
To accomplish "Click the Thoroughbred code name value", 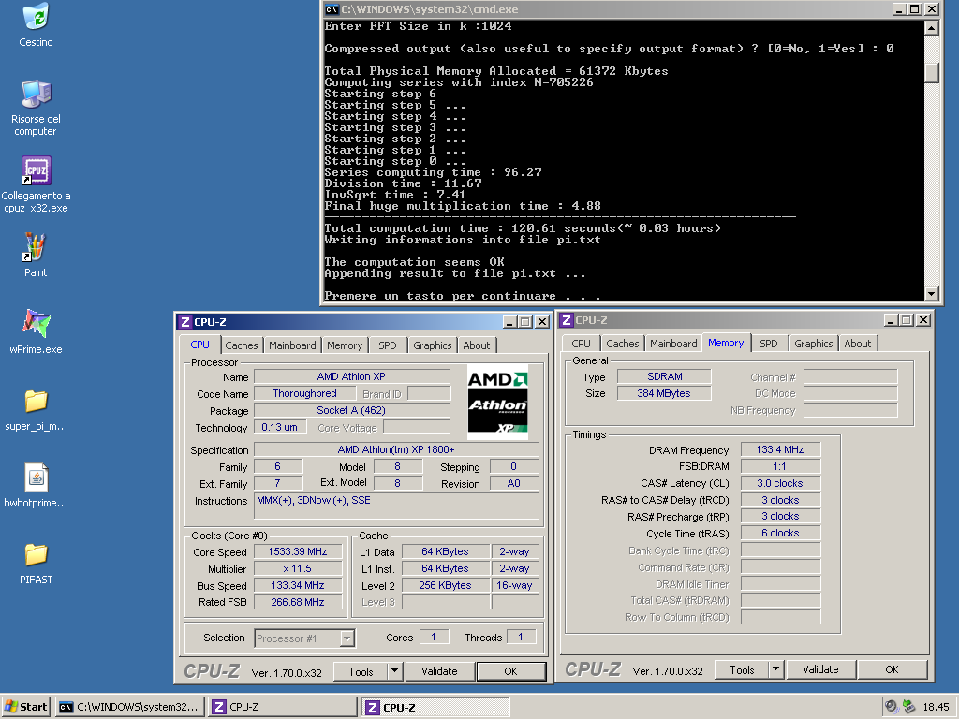I will [x=304, y=394].
